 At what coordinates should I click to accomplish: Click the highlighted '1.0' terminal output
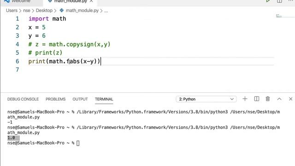click(x=11, y=138)
